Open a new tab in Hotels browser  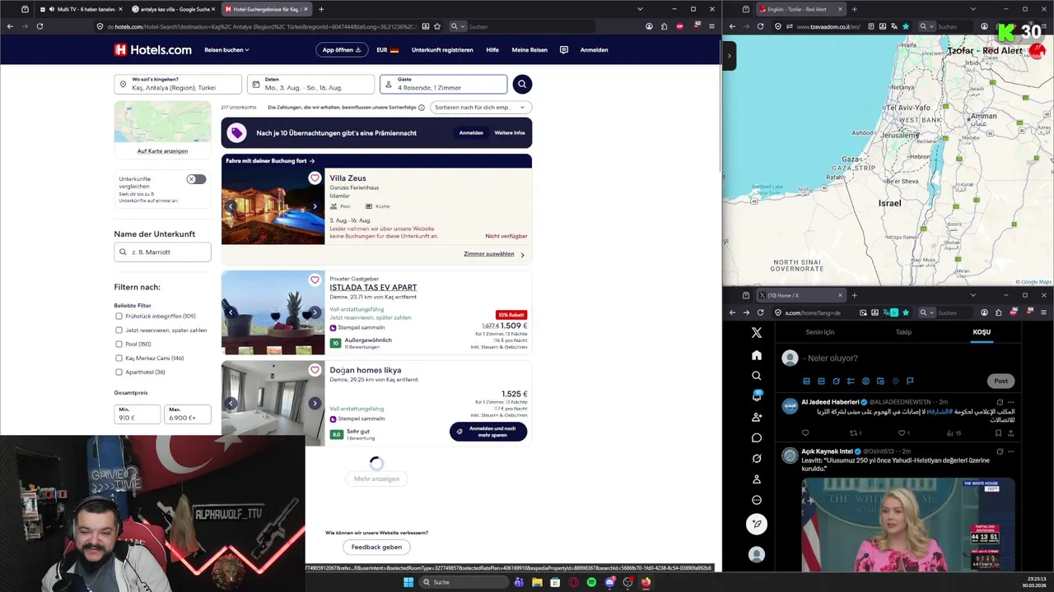[x=321, y=9]
